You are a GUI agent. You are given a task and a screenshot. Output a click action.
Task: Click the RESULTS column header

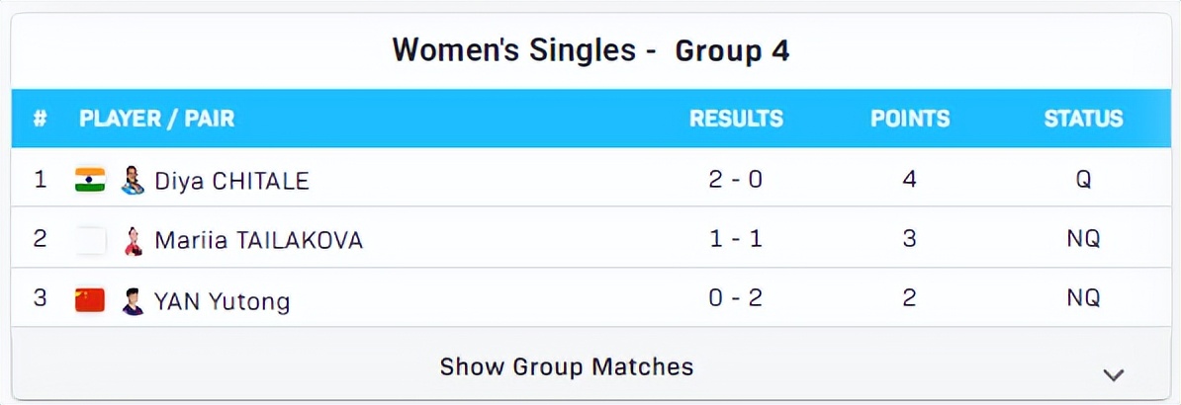point(736,120)
